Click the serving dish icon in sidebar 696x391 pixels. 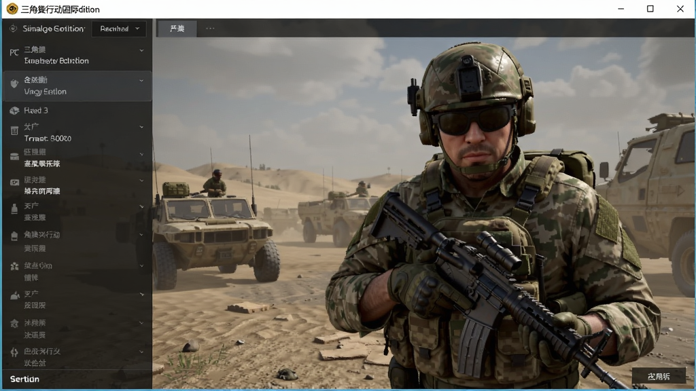pyautogui.click(x=15, y=295)
